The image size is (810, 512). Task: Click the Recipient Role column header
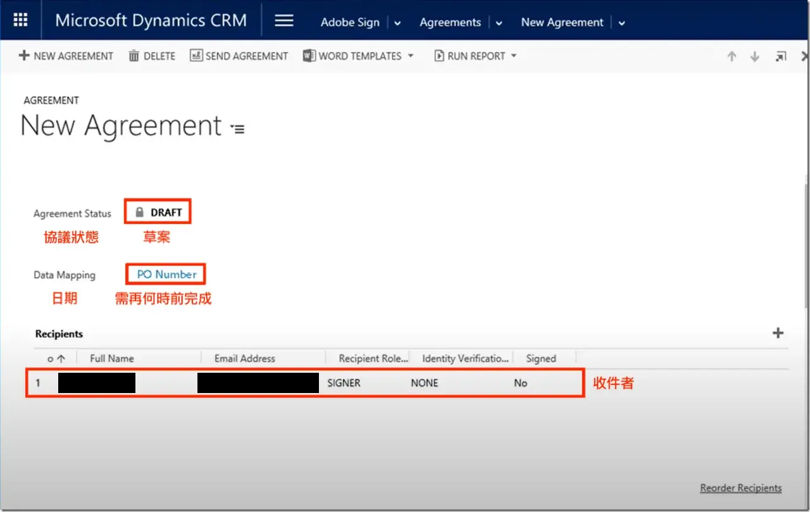point(373,358)
